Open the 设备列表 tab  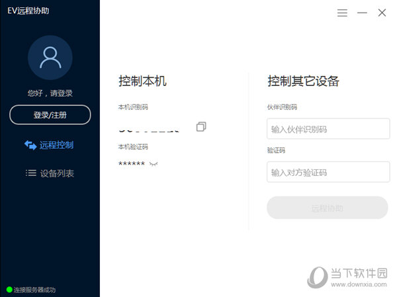50,173
